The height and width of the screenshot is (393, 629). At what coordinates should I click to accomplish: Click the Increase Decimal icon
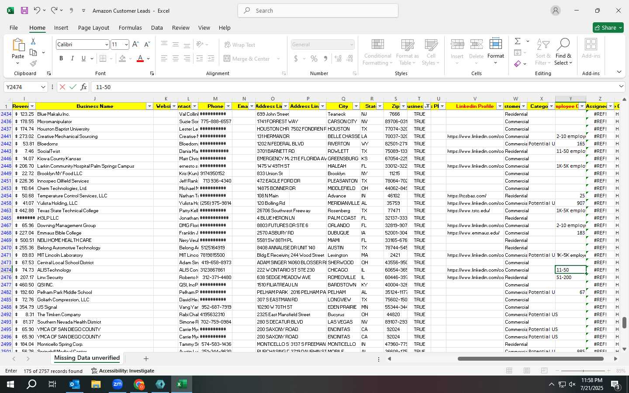click(338, 59)
